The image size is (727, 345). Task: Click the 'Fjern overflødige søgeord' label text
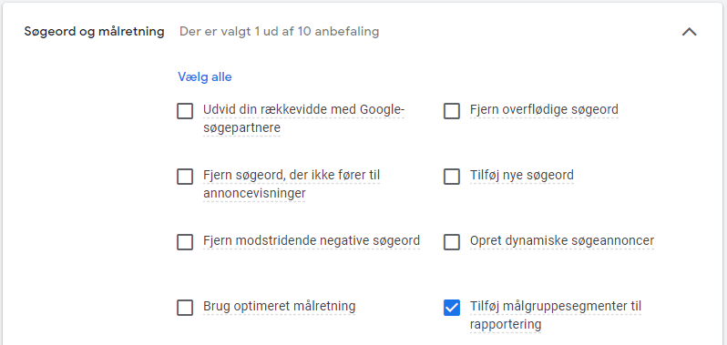544,110
